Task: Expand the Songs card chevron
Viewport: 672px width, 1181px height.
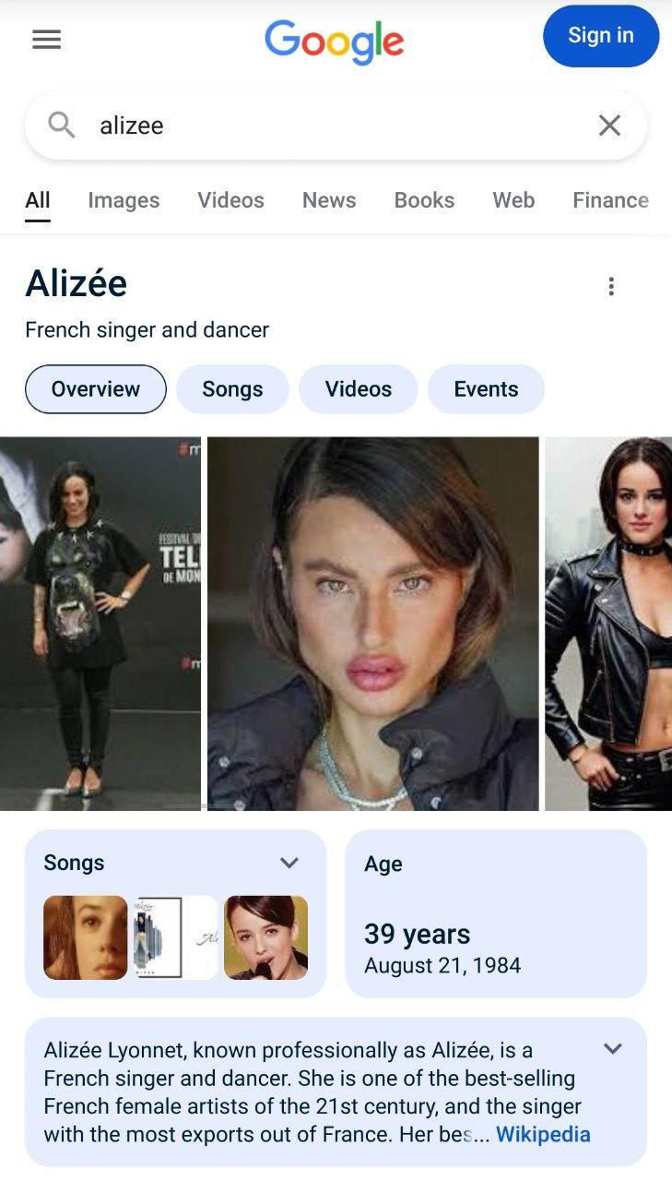Action: [289, 863]
